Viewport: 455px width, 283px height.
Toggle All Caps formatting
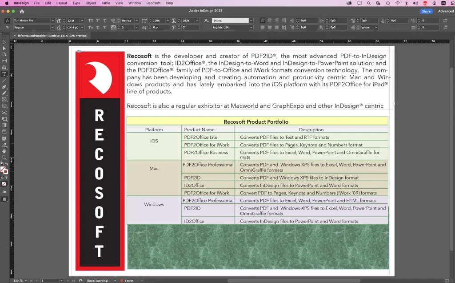pyautogui.click(x=91, y=20)
